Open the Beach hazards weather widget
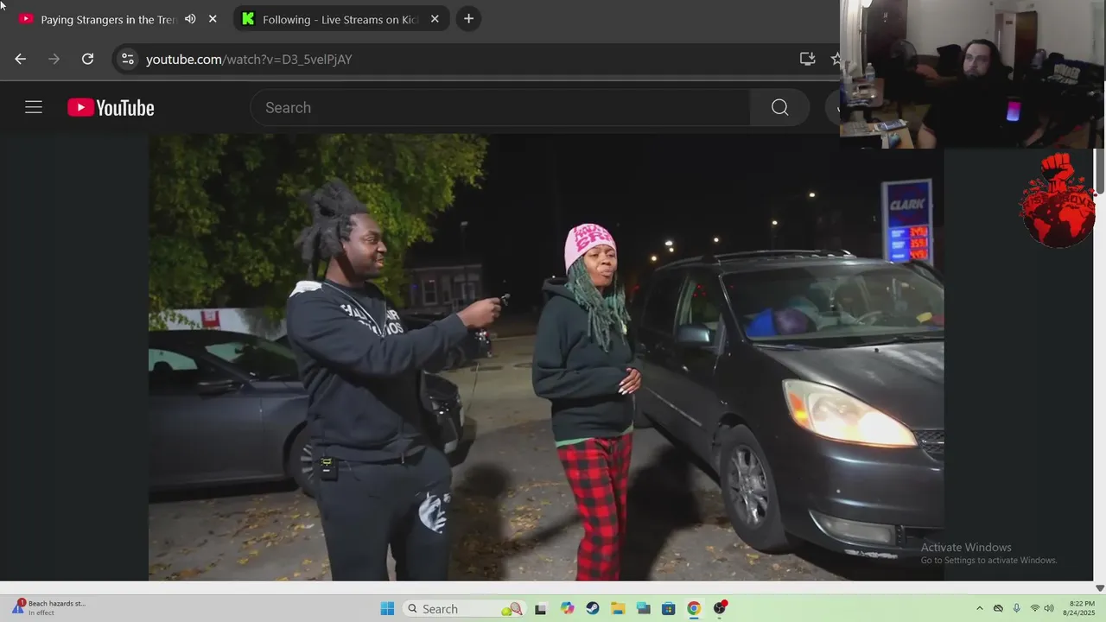The width and height of the screenshot is (1106, 622). pyautogui.click(x=49, y=608)
